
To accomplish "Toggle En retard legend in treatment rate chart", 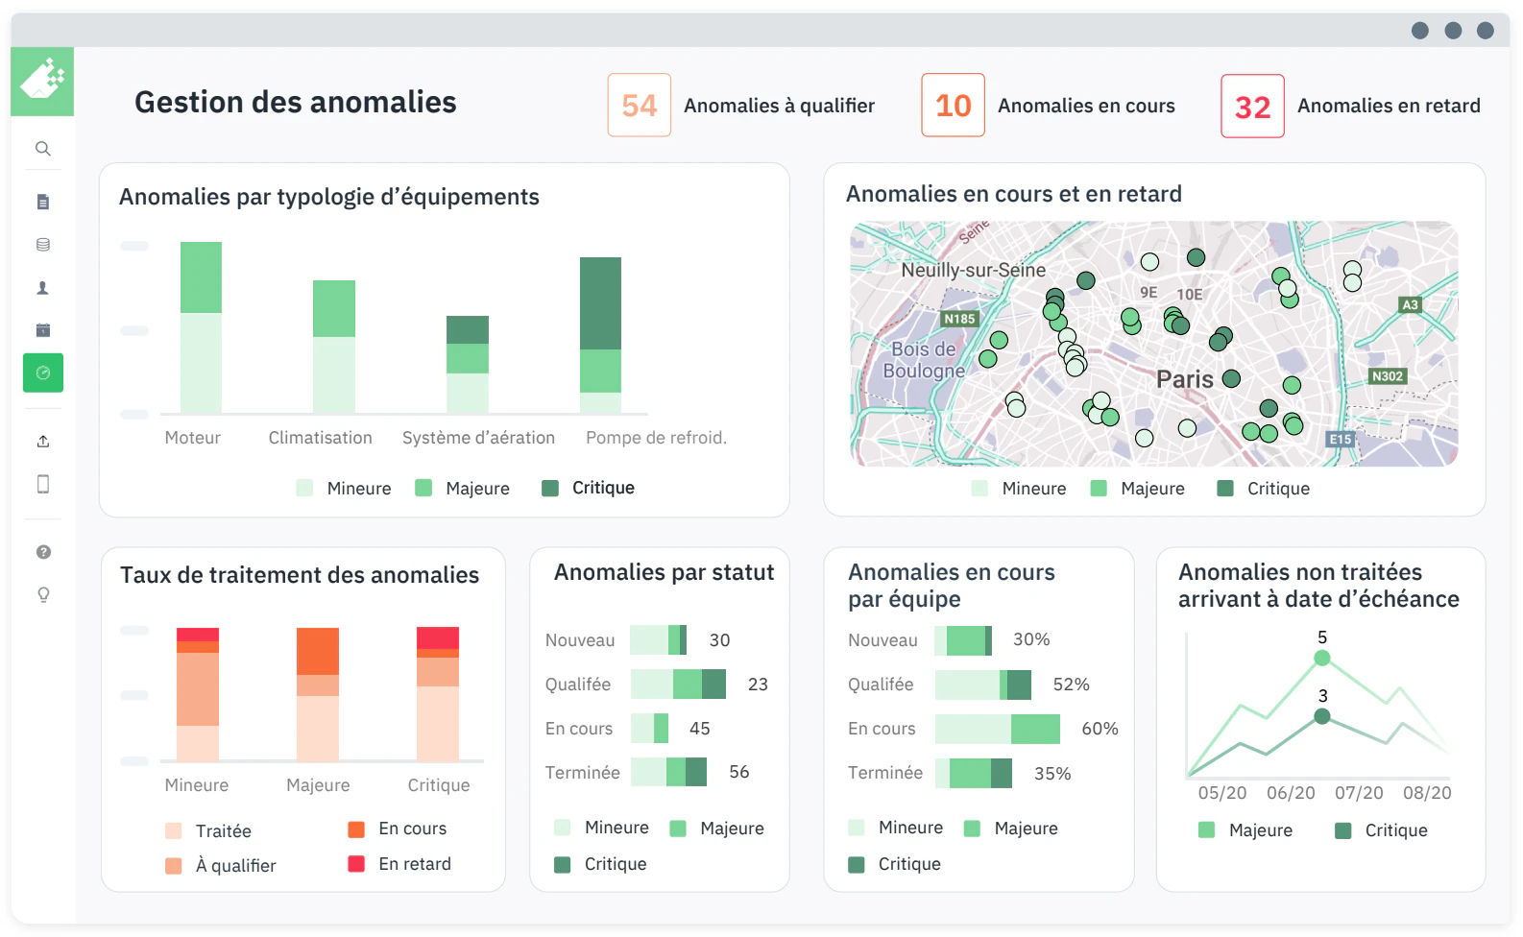I will pyautogui.click(x=399, y=864).
